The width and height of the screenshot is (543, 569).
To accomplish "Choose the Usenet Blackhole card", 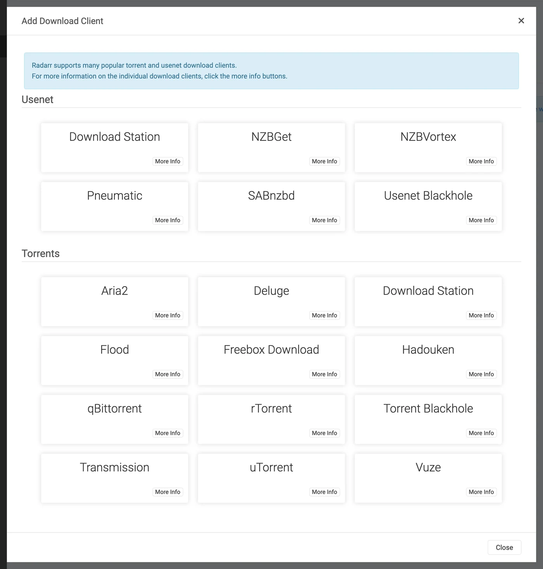I will [428, 206].
